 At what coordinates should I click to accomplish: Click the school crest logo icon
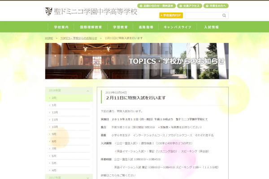48,12
